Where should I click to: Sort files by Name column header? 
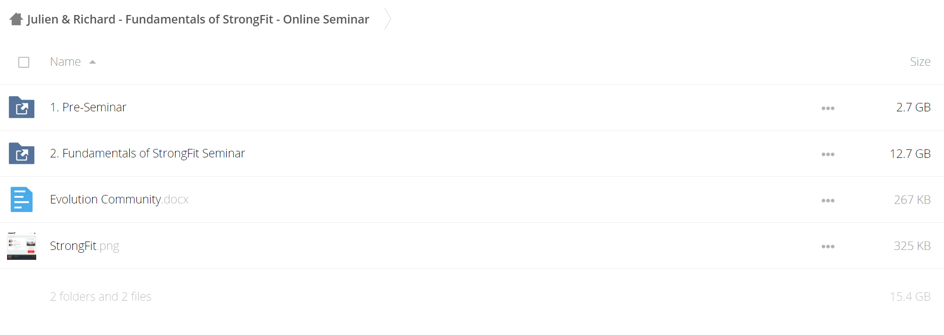click(x=65, y=62)
